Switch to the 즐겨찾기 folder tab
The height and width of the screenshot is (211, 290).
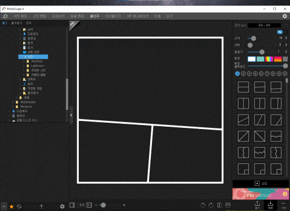(17, 23)
